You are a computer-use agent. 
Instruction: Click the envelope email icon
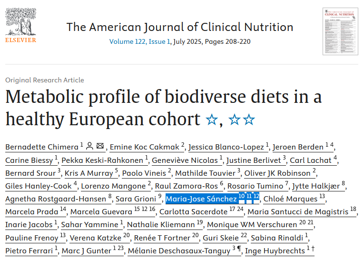point(100,146)
